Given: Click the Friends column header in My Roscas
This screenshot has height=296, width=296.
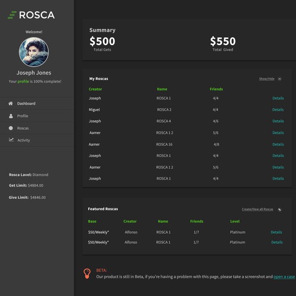Looking at the screenshot, I should (216, 89).
